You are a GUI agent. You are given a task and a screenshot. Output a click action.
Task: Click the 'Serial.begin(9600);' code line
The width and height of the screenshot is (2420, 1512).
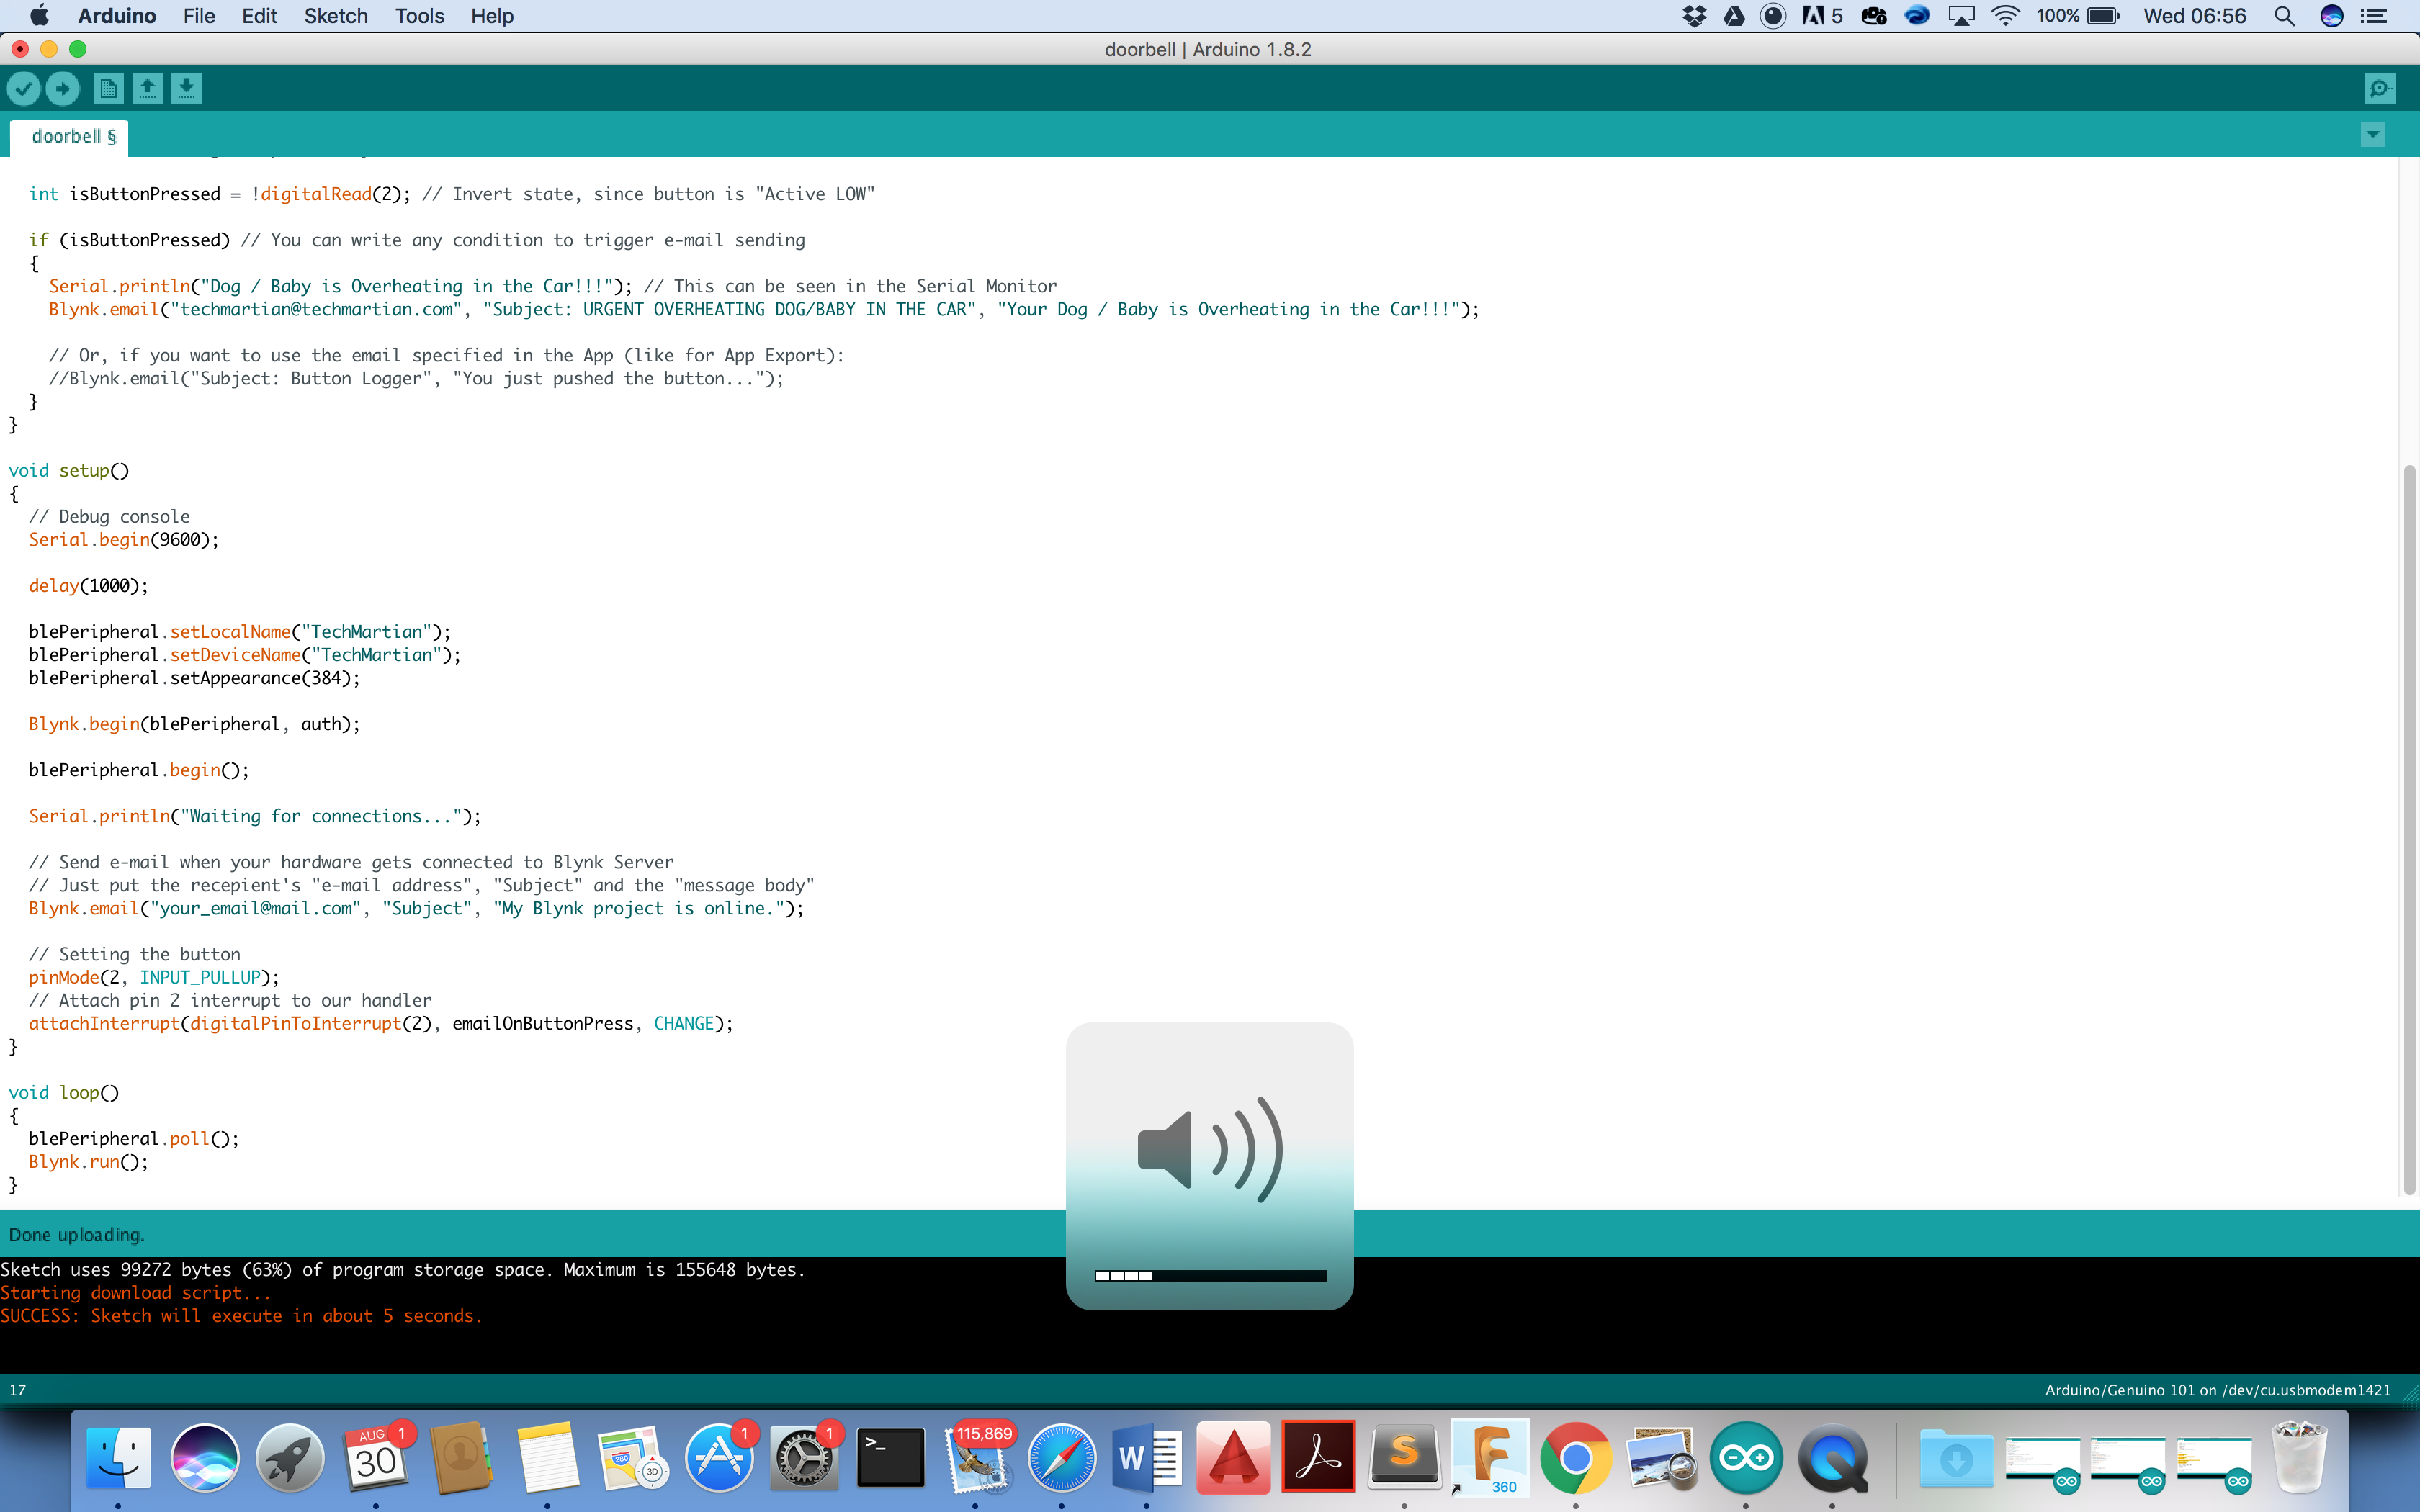tap(123, 540)
